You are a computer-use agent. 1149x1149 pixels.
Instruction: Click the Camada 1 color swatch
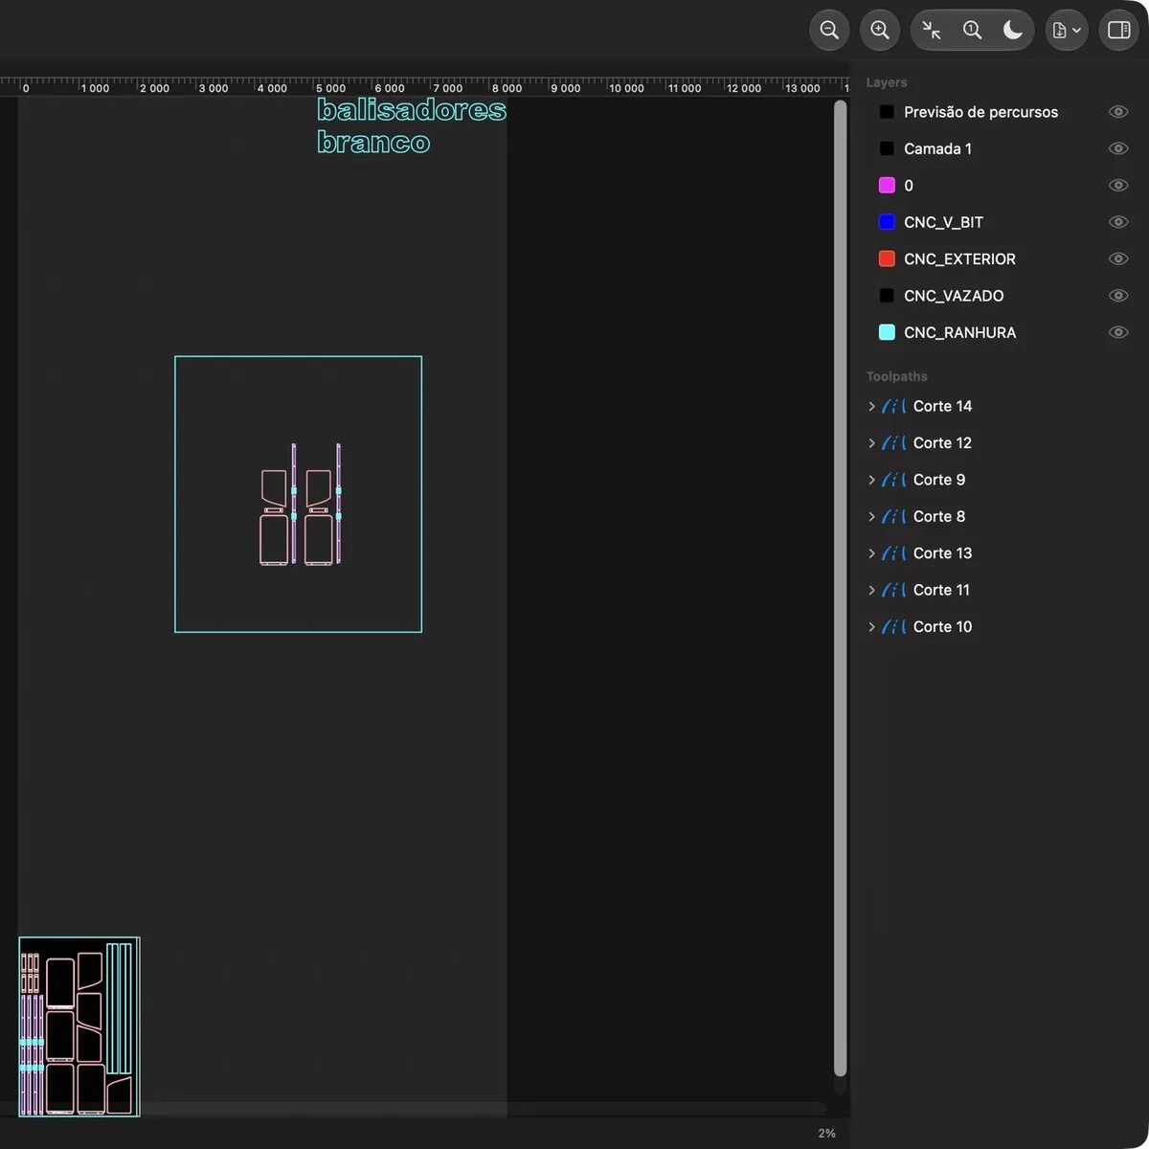[887, 148]
